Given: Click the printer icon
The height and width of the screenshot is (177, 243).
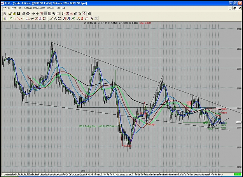Looking at the screenshot, I should click(x=89, y=14).
